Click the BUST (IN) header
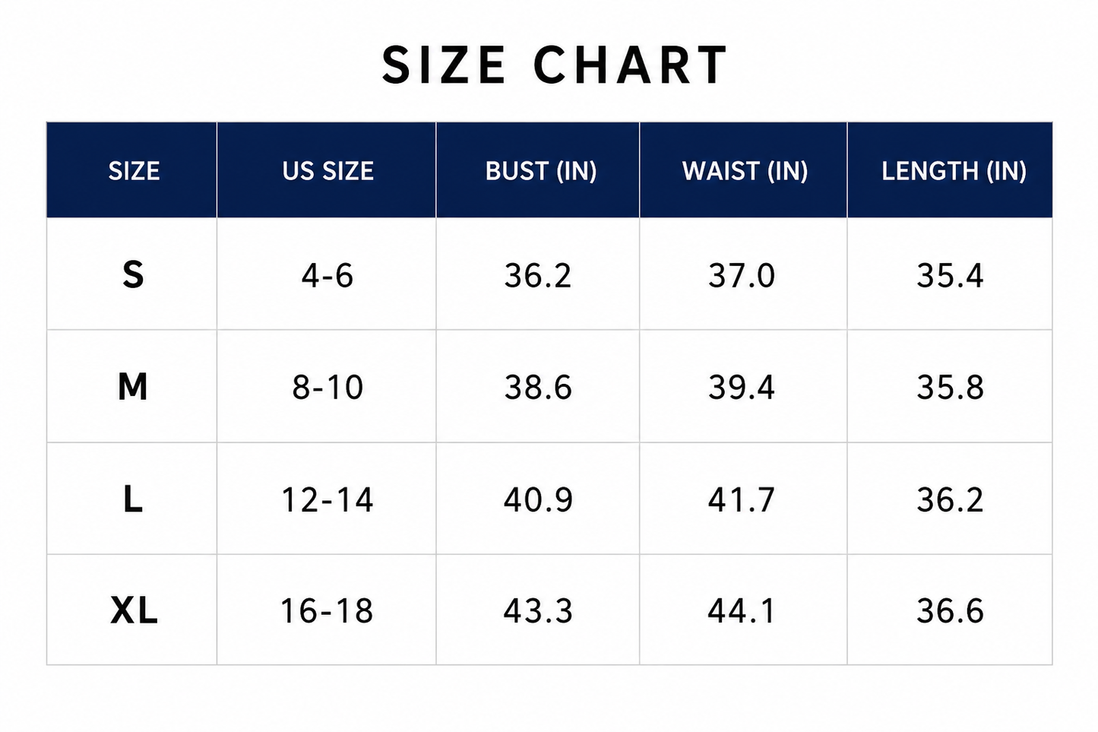This screenshot has width=1098, height=732. pyautogui.click(x=541, y=171)
